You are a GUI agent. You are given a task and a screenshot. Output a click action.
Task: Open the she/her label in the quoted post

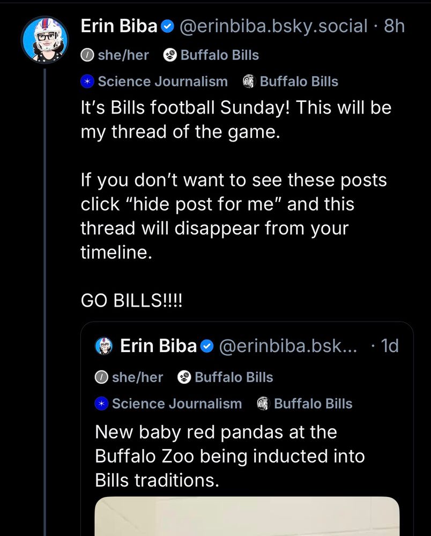point(129,377)
